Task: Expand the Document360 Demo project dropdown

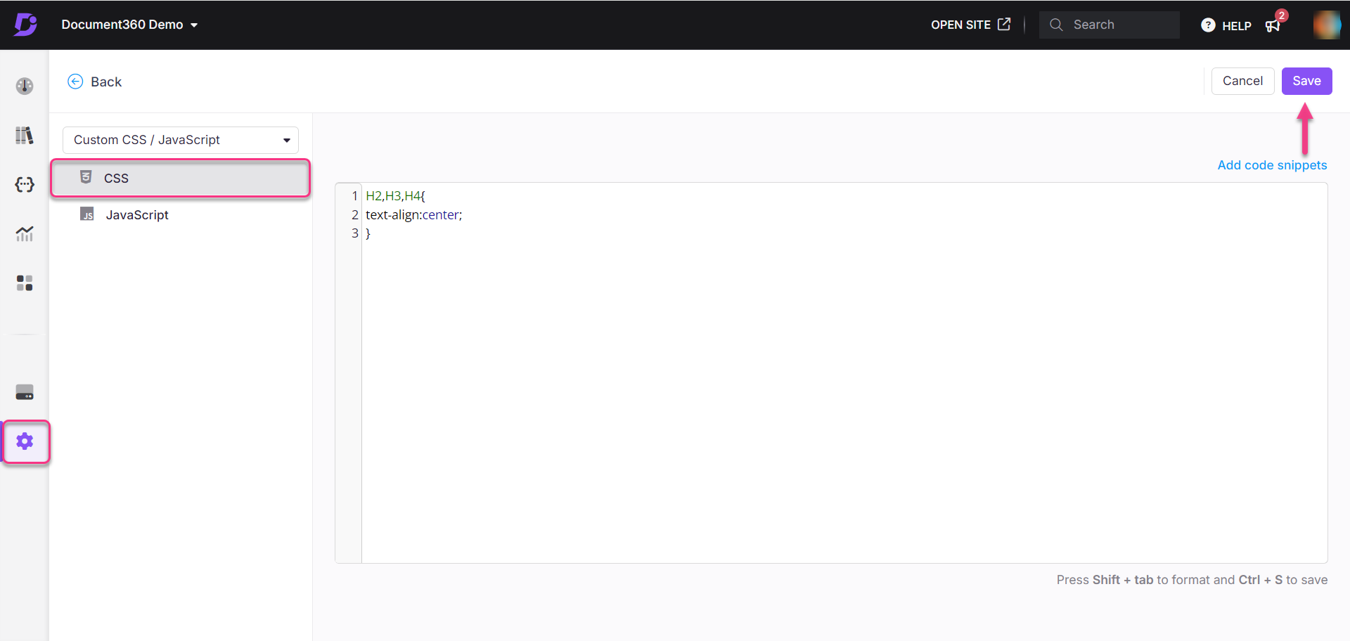Action: [129, 25]
